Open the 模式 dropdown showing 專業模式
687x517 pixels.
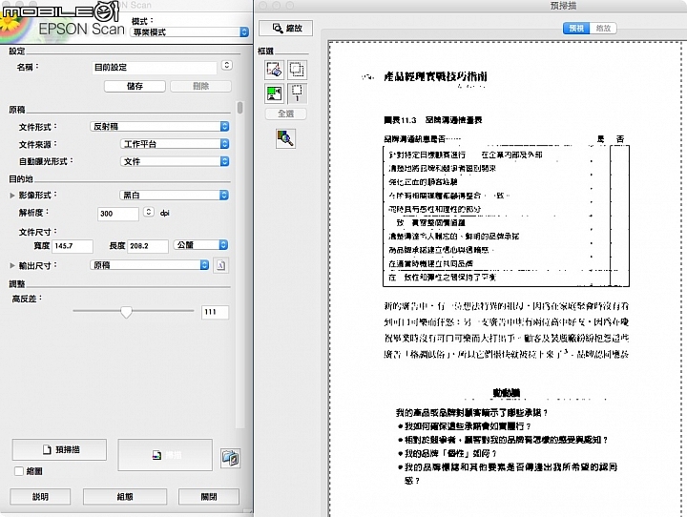189,32
